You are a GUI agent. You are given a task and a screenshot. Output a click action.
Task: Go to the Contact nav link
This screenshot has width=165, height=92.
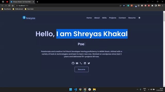[122, 18]
